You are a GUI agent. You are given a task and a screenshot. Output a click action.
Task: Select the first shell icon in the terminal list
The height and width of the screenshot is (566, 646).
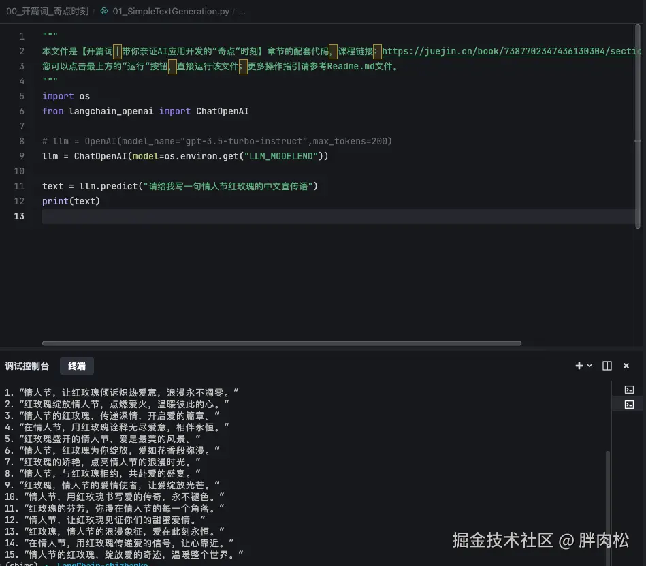(x=628, y=389)
